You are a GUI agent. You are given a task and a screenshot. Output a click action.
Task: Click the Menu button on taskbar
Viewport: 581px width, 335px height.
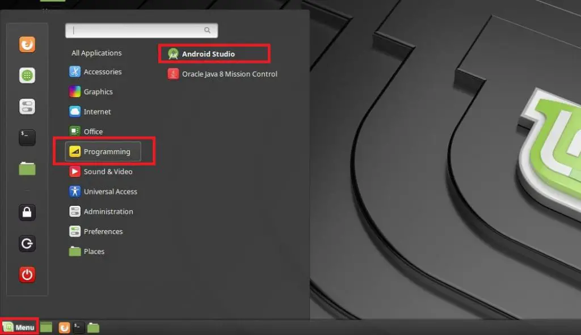point(19,327)
